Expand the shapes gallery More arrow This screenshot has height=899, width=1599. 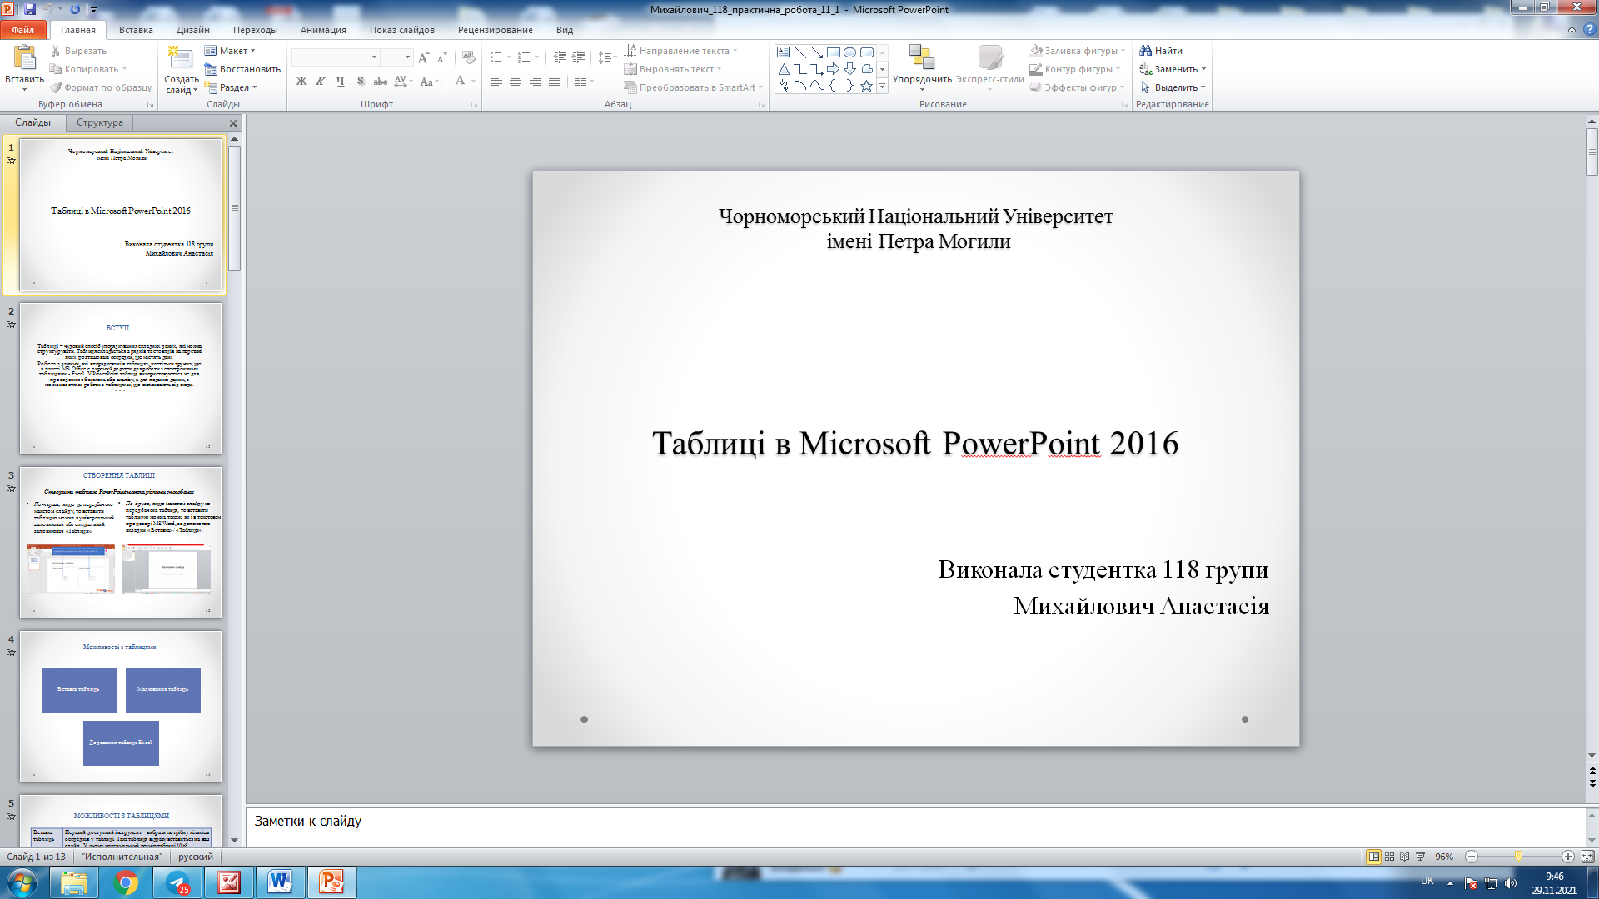(882, 86)
